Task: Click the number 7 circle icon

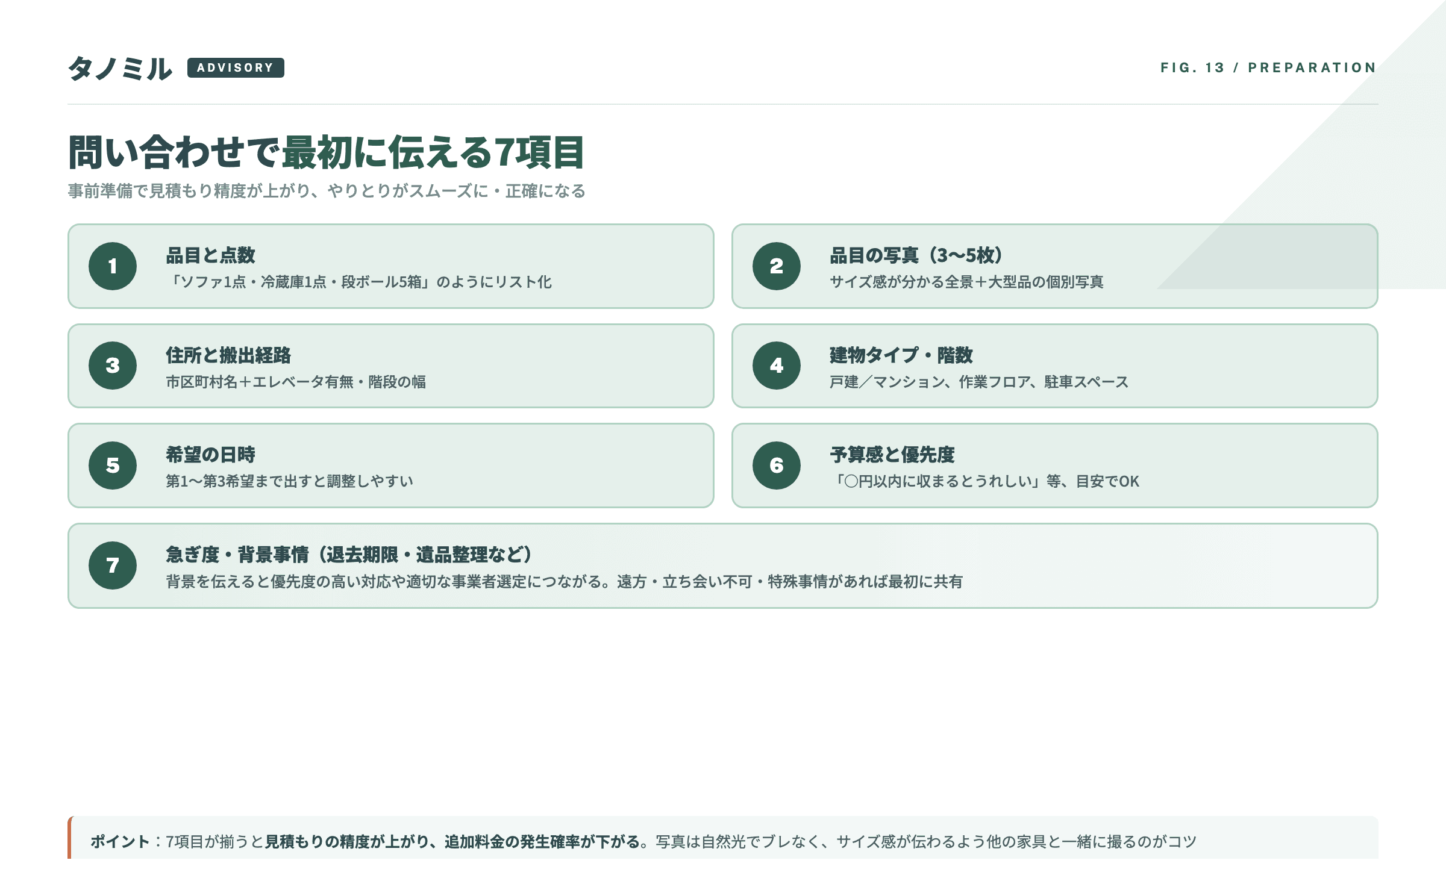Action: point(113,565)
